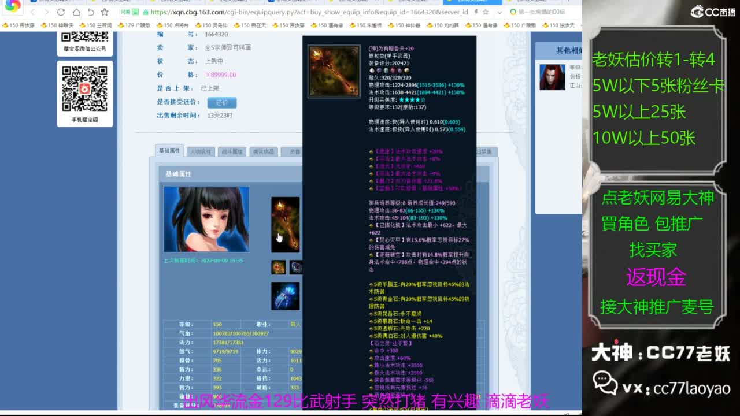Viewport: 740px width, 416px height.
Task: Click the 怒气 value 9719/9719
Action: tap(225, 352)
